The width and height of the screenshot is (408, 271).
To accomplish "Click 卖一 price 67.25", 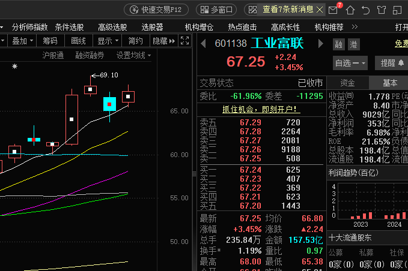I will [x=251, y=159].
